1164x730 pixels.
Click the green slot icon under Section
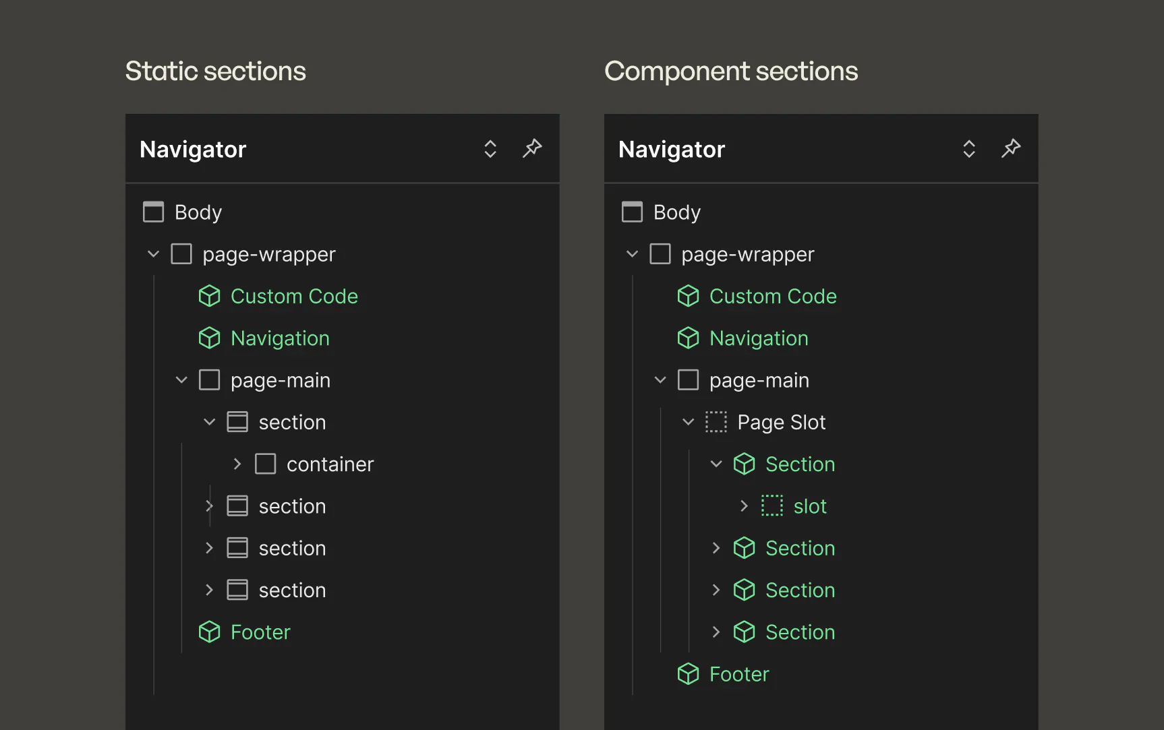772,506
